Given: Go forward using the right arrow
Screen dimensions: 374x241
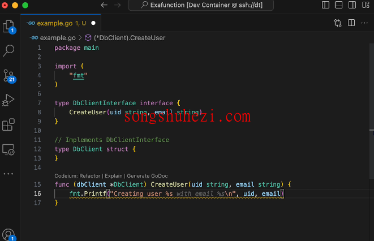Looking at the screenshot, I should point(117,5).
